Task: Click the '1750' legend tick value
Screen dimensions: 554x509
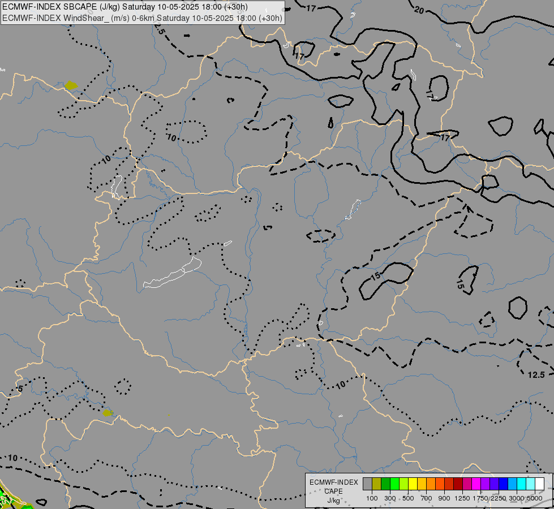Action: [x=480, y=498]
